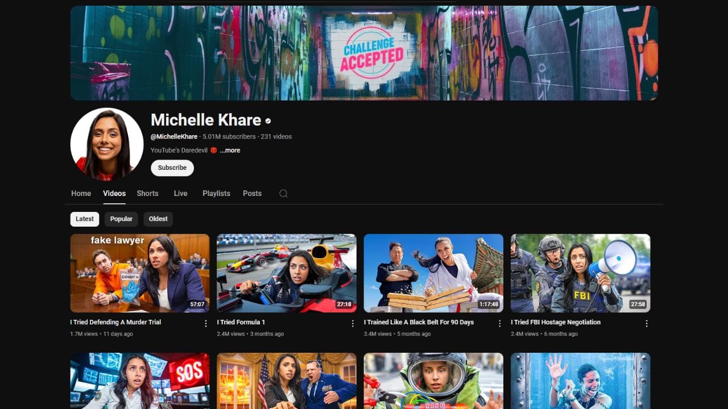Image resolution: width=728 pixels, height=409 pixels.
Task: Click Michelle Khare's channel profile picture
Action: pos(107,144)
